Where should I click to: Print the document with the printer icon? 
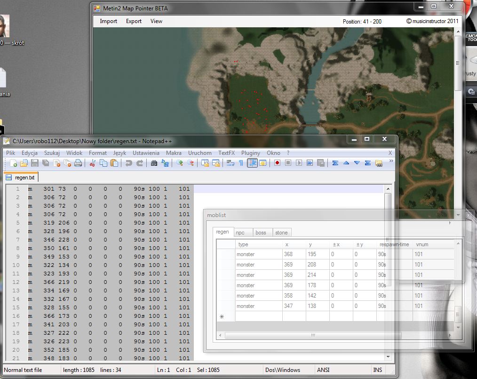point(78,163)
